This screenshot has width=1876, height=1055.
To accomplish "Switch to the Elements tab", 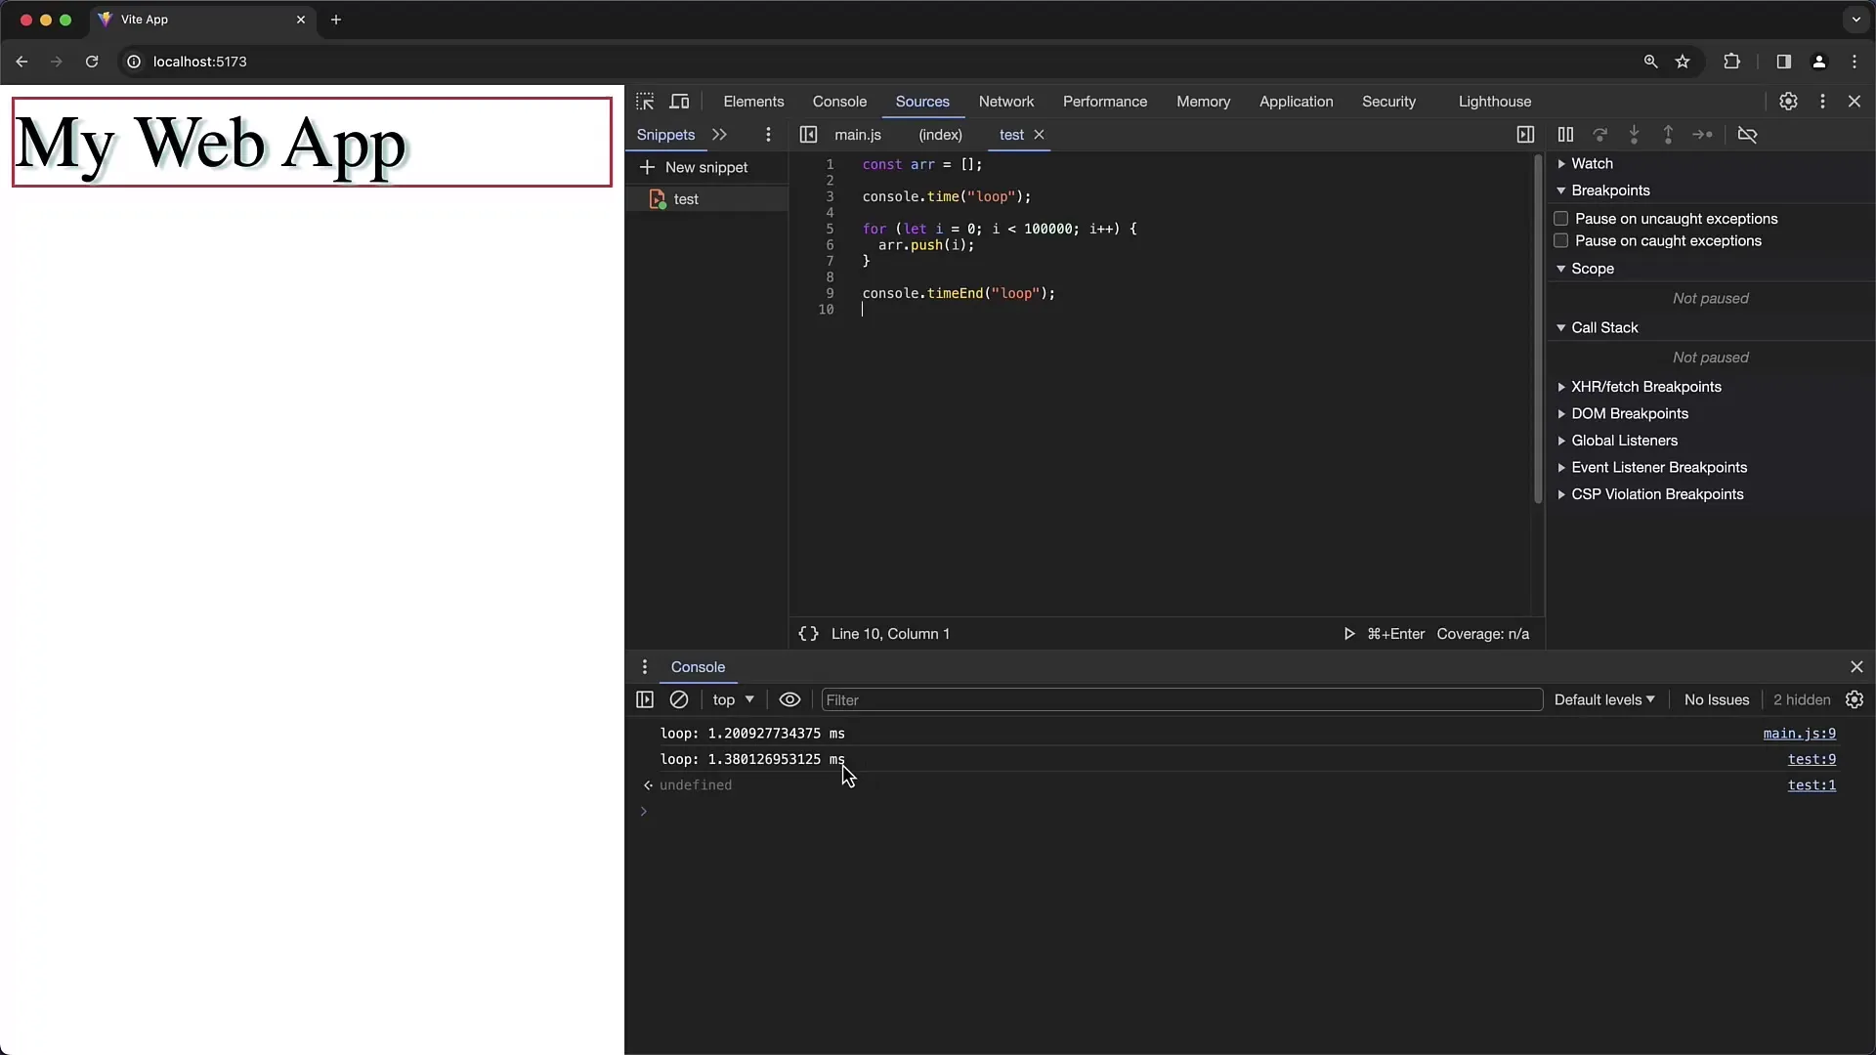I will (x=753, y=101).
